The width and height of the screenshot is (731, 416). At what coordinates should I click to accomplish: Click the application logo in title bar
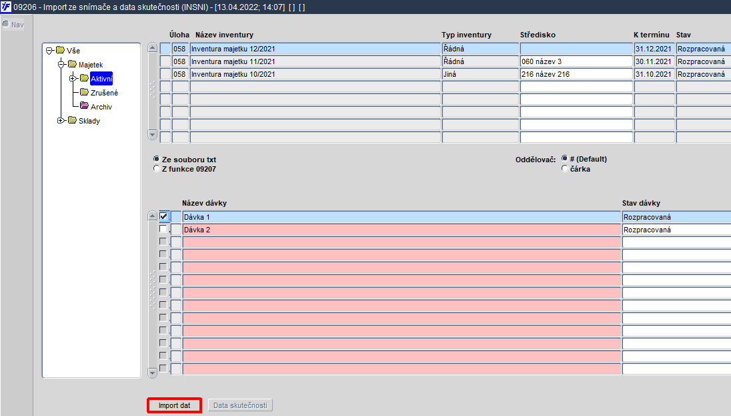tap(6, 7)
